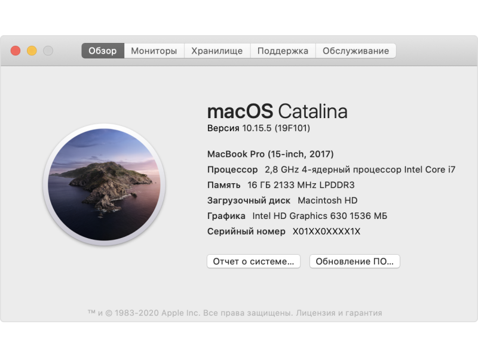Select the Обзор tab
This screenshot has height=358, width=478.
tap(103, 51)
